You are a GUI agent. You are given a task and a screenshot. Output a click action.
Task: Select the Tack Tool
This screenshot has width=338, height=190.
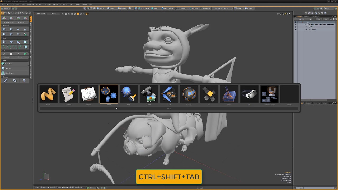click(15, 68)
